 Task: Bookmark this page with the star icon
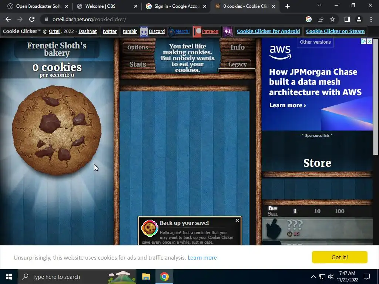coord(332,19)
